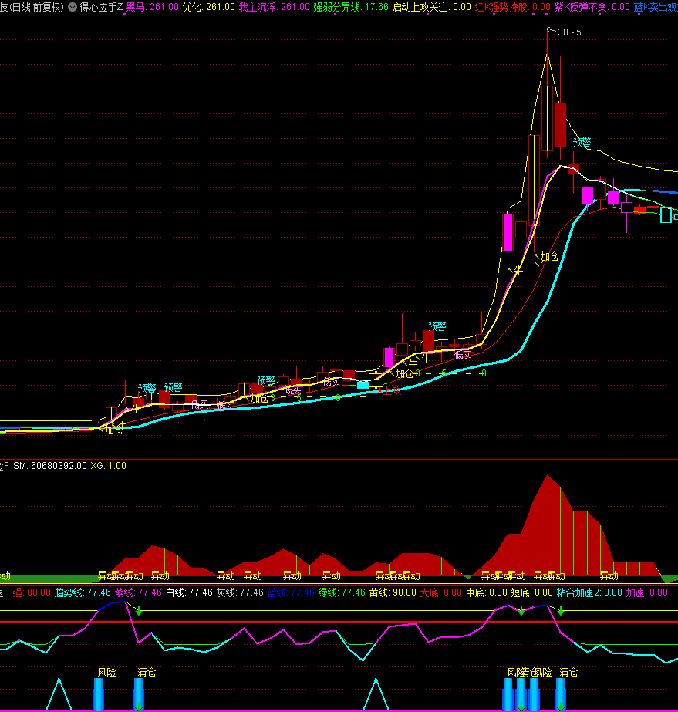Click the 加仓 signal on the steep rally
The image size is (678, 712).
(549, 257)
